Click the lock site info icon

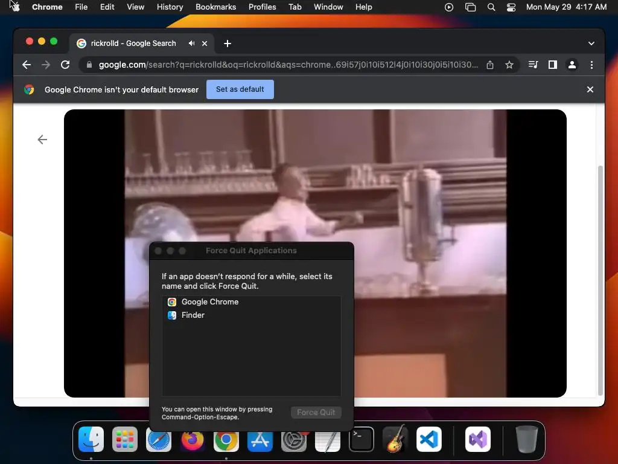coord(89,65)
